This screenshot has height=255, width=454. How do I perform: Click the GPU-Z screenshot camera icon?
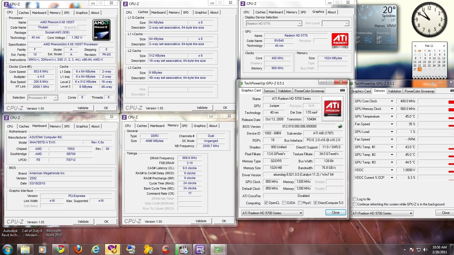coord(342,90)
